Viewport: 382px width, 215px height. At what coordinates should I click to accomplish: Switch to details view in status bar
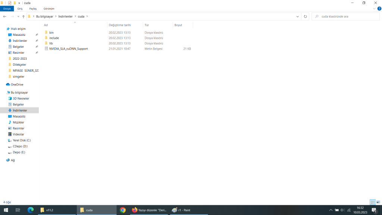pyautogui.click(x=373, y=202)
